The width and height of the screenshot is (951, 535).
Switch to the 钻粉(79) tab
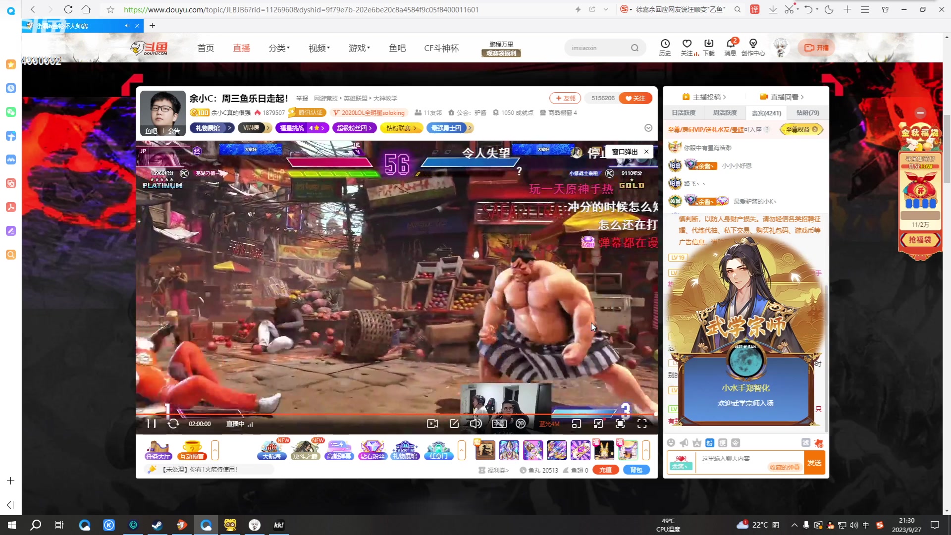807,113
